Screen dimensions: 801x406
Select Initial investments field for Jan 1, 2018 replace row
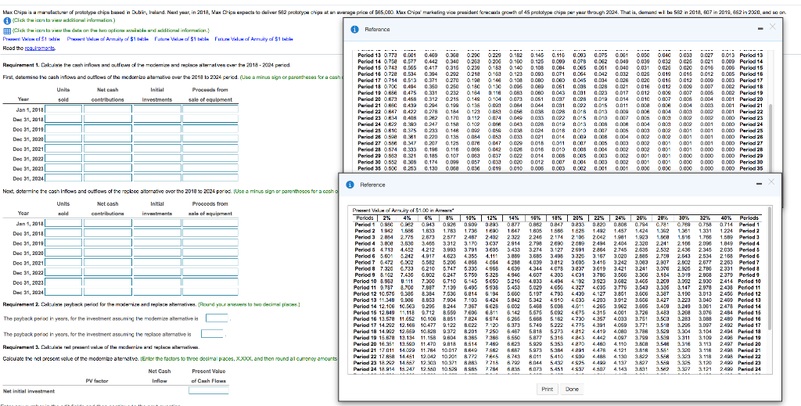156,223
